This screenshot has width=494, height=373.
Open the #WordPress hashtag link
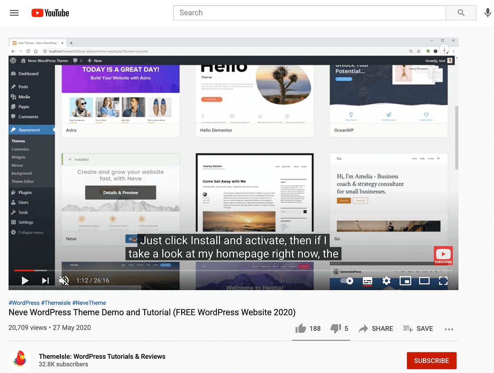coord(24,303)
